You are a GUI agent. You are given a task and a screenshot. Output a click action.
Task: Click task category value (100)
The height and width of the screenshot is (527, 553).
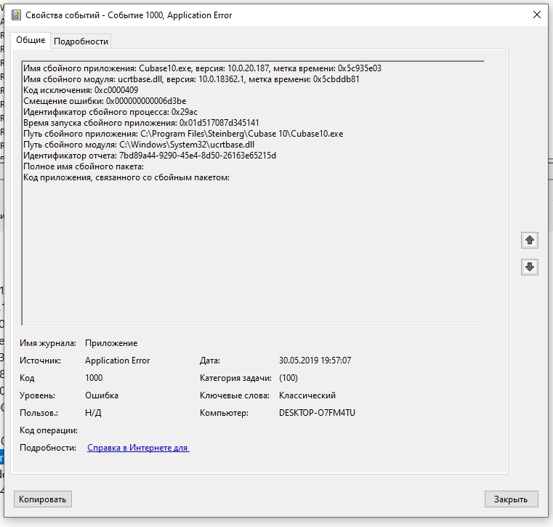(x=288, y=378)
